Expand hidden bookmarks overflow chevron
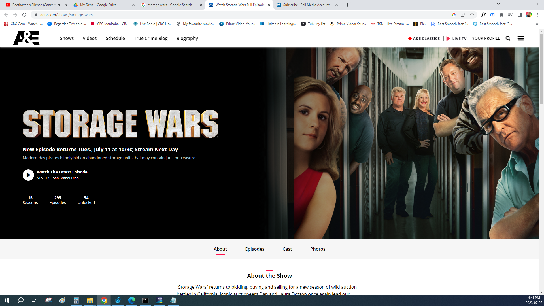Viewport: 544px width, 306px height. (537, 24)
